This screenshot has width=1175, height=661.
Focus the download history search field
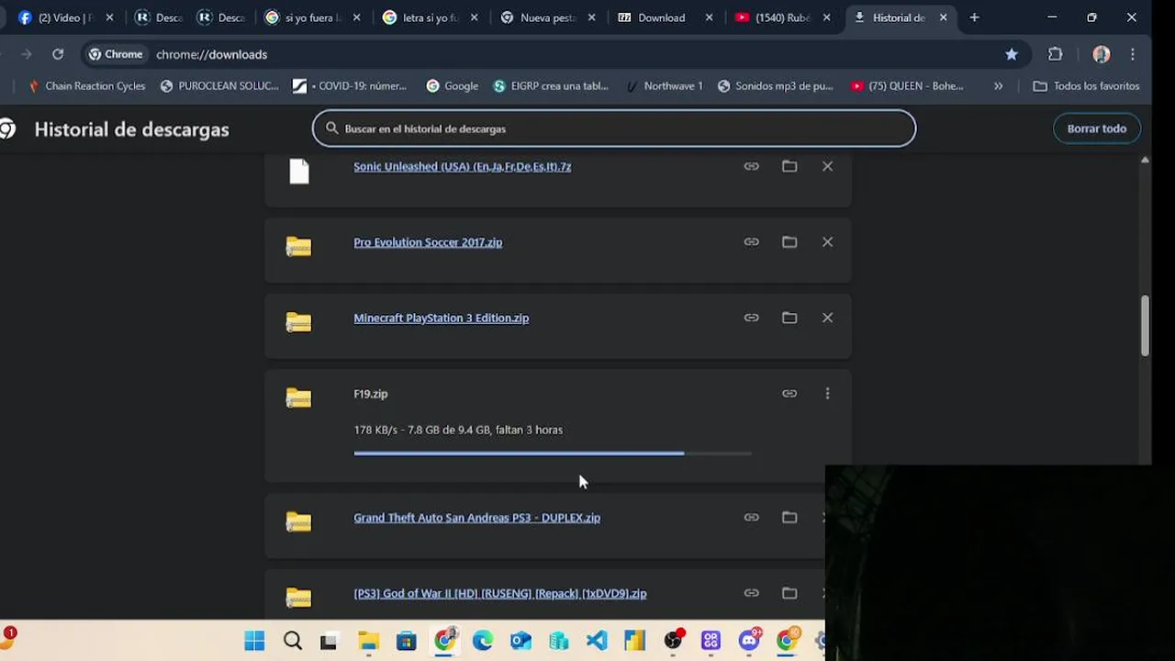tap(614, 129)
